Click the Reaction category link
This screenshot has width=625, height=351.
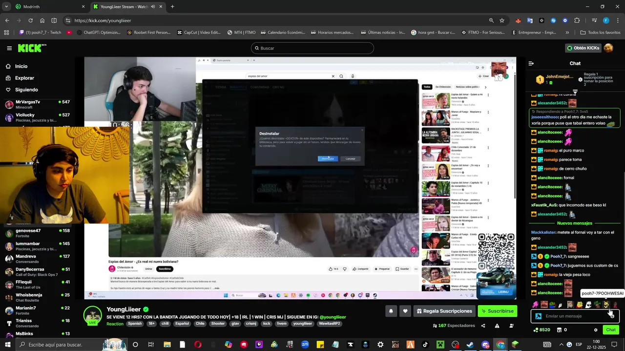115,324
